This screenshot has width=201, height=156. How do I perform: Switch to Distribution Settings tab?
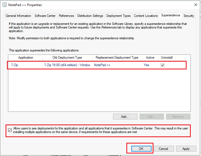(x=90, y=16)
